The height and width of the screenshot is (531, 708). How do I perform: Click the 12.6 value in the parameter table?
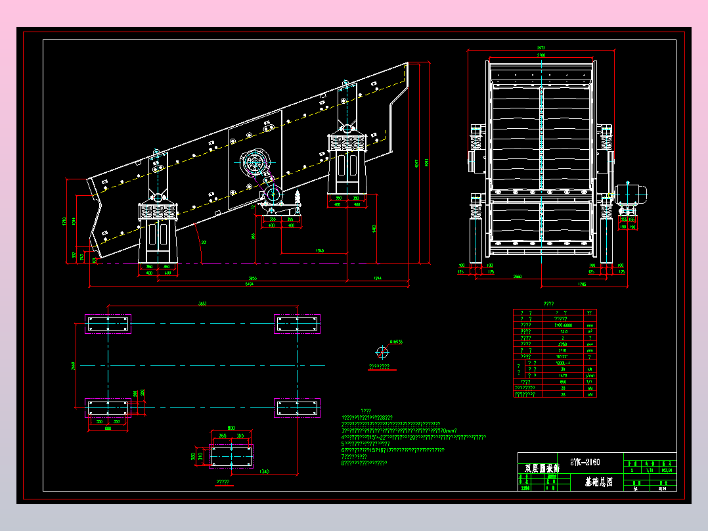click(564, 331)
